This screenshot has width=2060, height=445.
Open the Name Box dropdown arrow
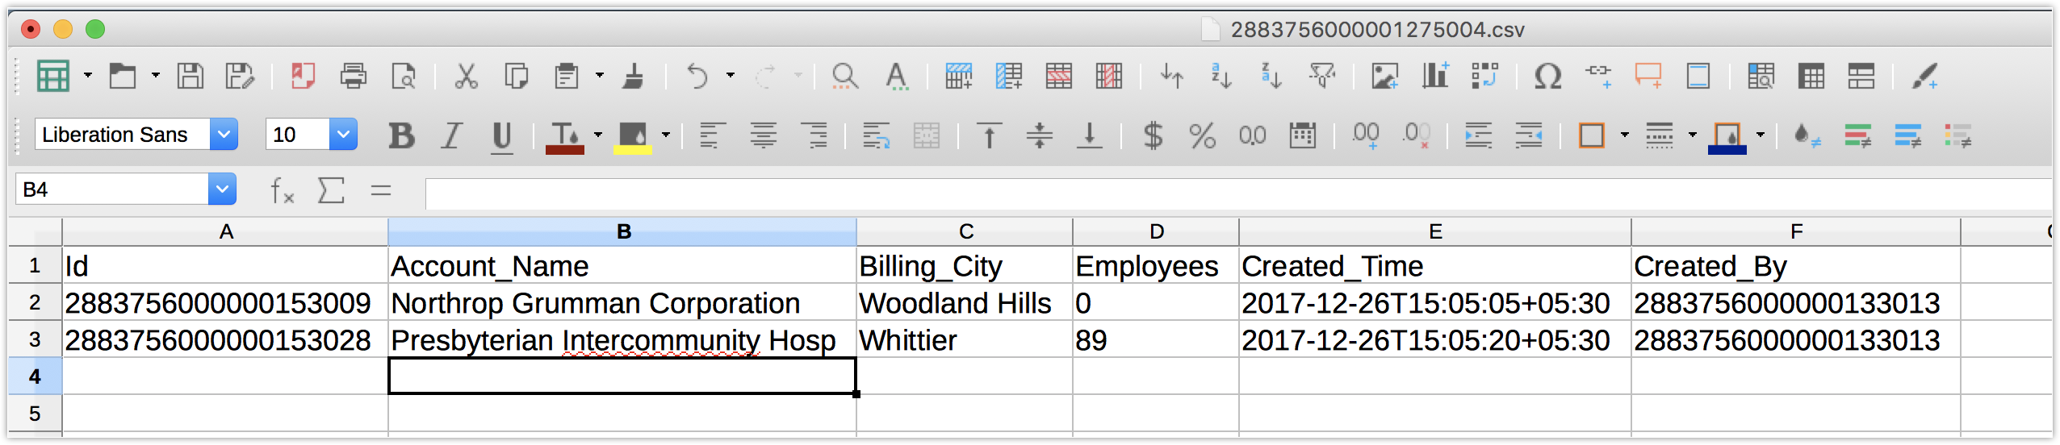(222, 189)
